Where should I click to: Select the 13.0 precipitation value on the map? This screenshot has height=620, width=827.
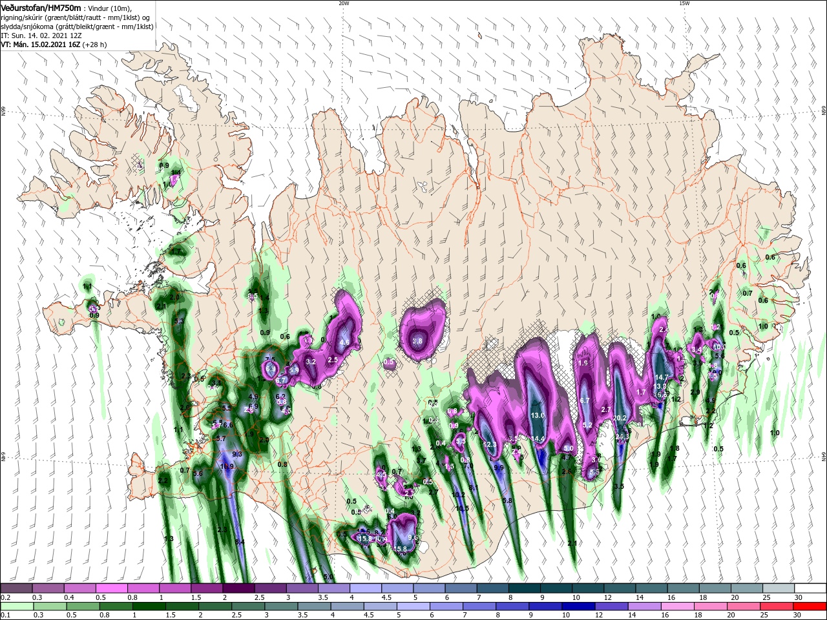coord(538,415)
